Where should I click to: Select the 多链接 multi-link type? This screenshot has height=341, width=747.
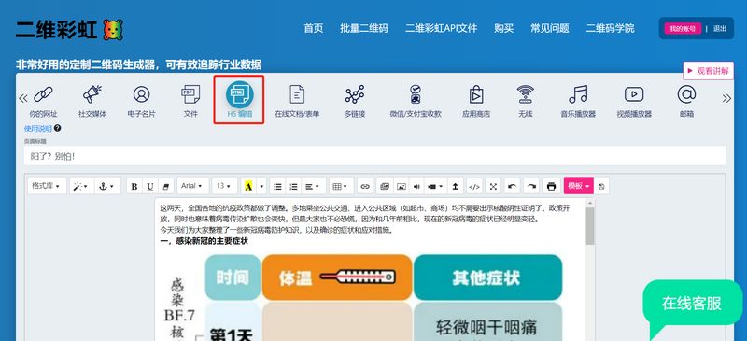355,101
